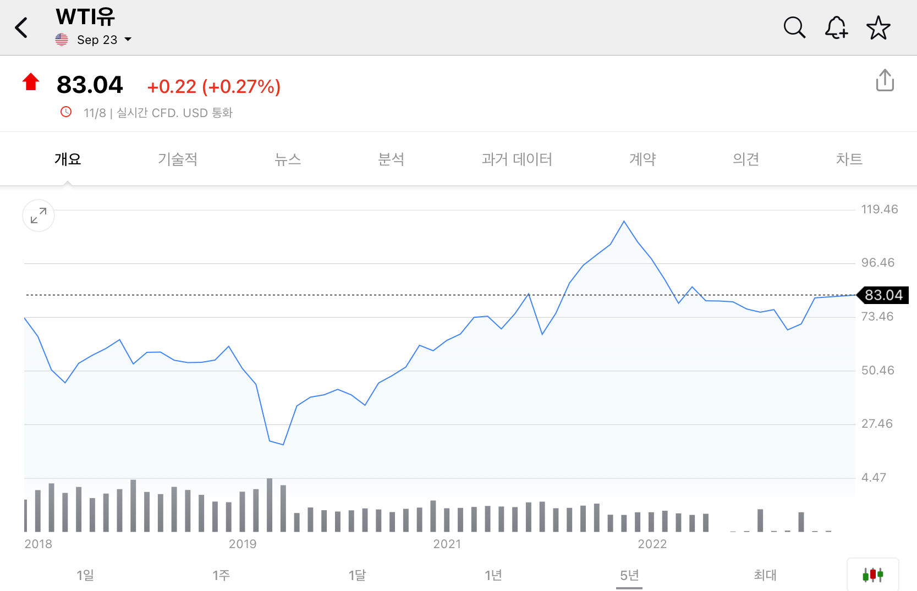This screenshot has height=591, width=917.
Task: Go to the 분석 tab
Action: point(391,159)
